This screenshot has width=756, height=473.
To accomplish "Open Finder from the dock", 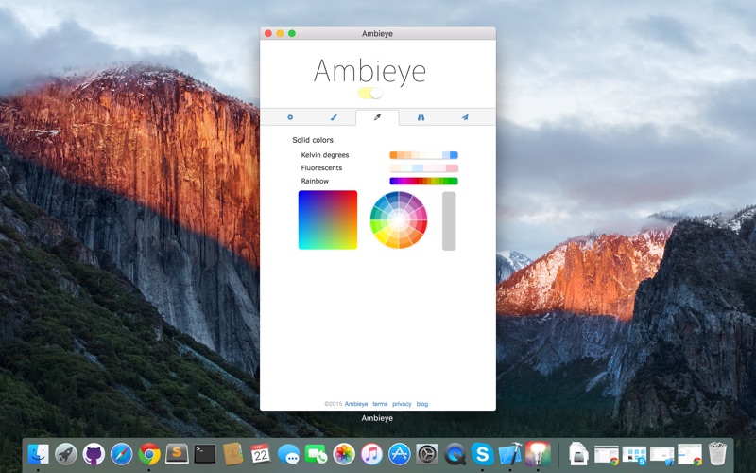I will click(x=38, y=454).
